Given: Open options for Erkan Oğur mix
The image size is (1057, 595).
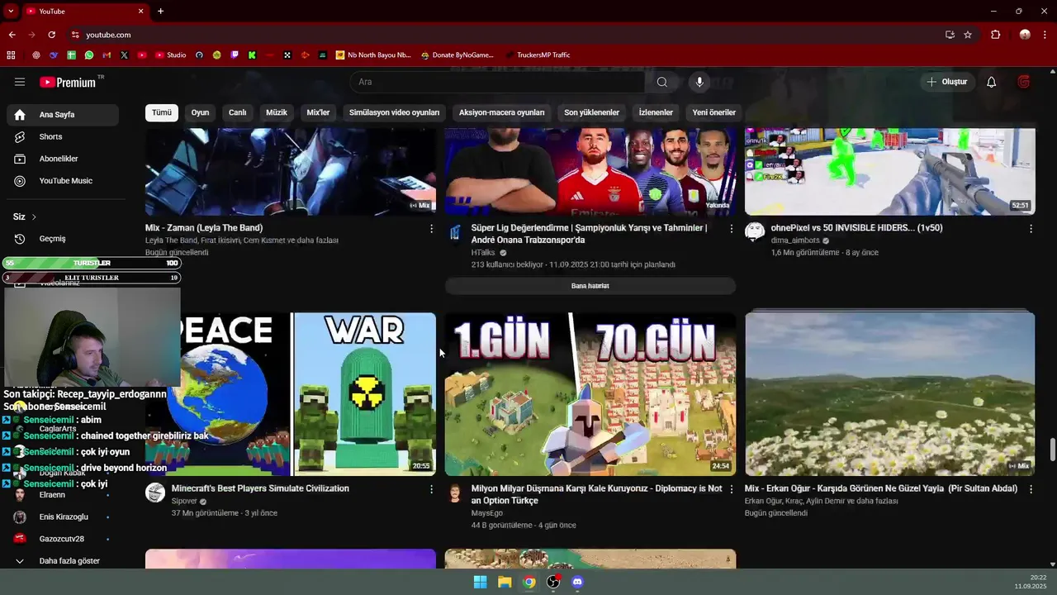Looking at the screenshot, I should coord(1031,489).
